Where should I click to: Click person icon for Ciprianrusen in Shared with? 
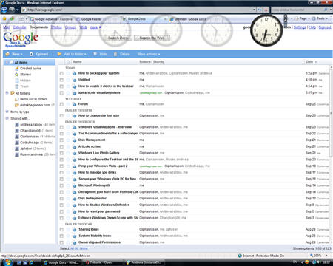click(17, 137)
